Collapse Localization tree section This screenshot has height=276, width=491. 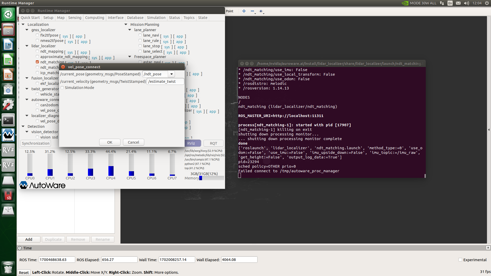[x=23, y=25]
